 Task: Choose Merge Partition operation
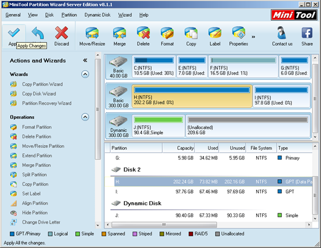point(37,165)
